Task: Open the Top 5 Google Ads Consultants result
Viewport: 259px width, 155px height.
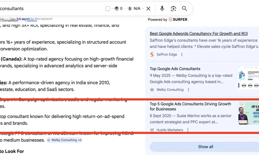Action: 191,106
